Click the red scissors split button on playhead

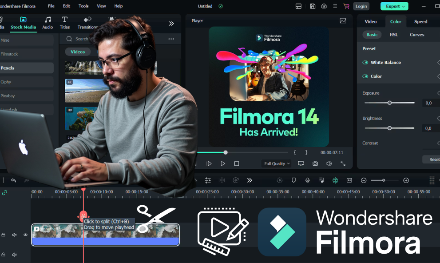(83, 216)
